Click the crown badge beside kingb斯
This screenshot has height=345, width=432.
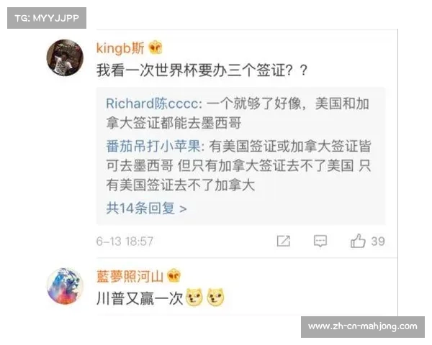156,47
